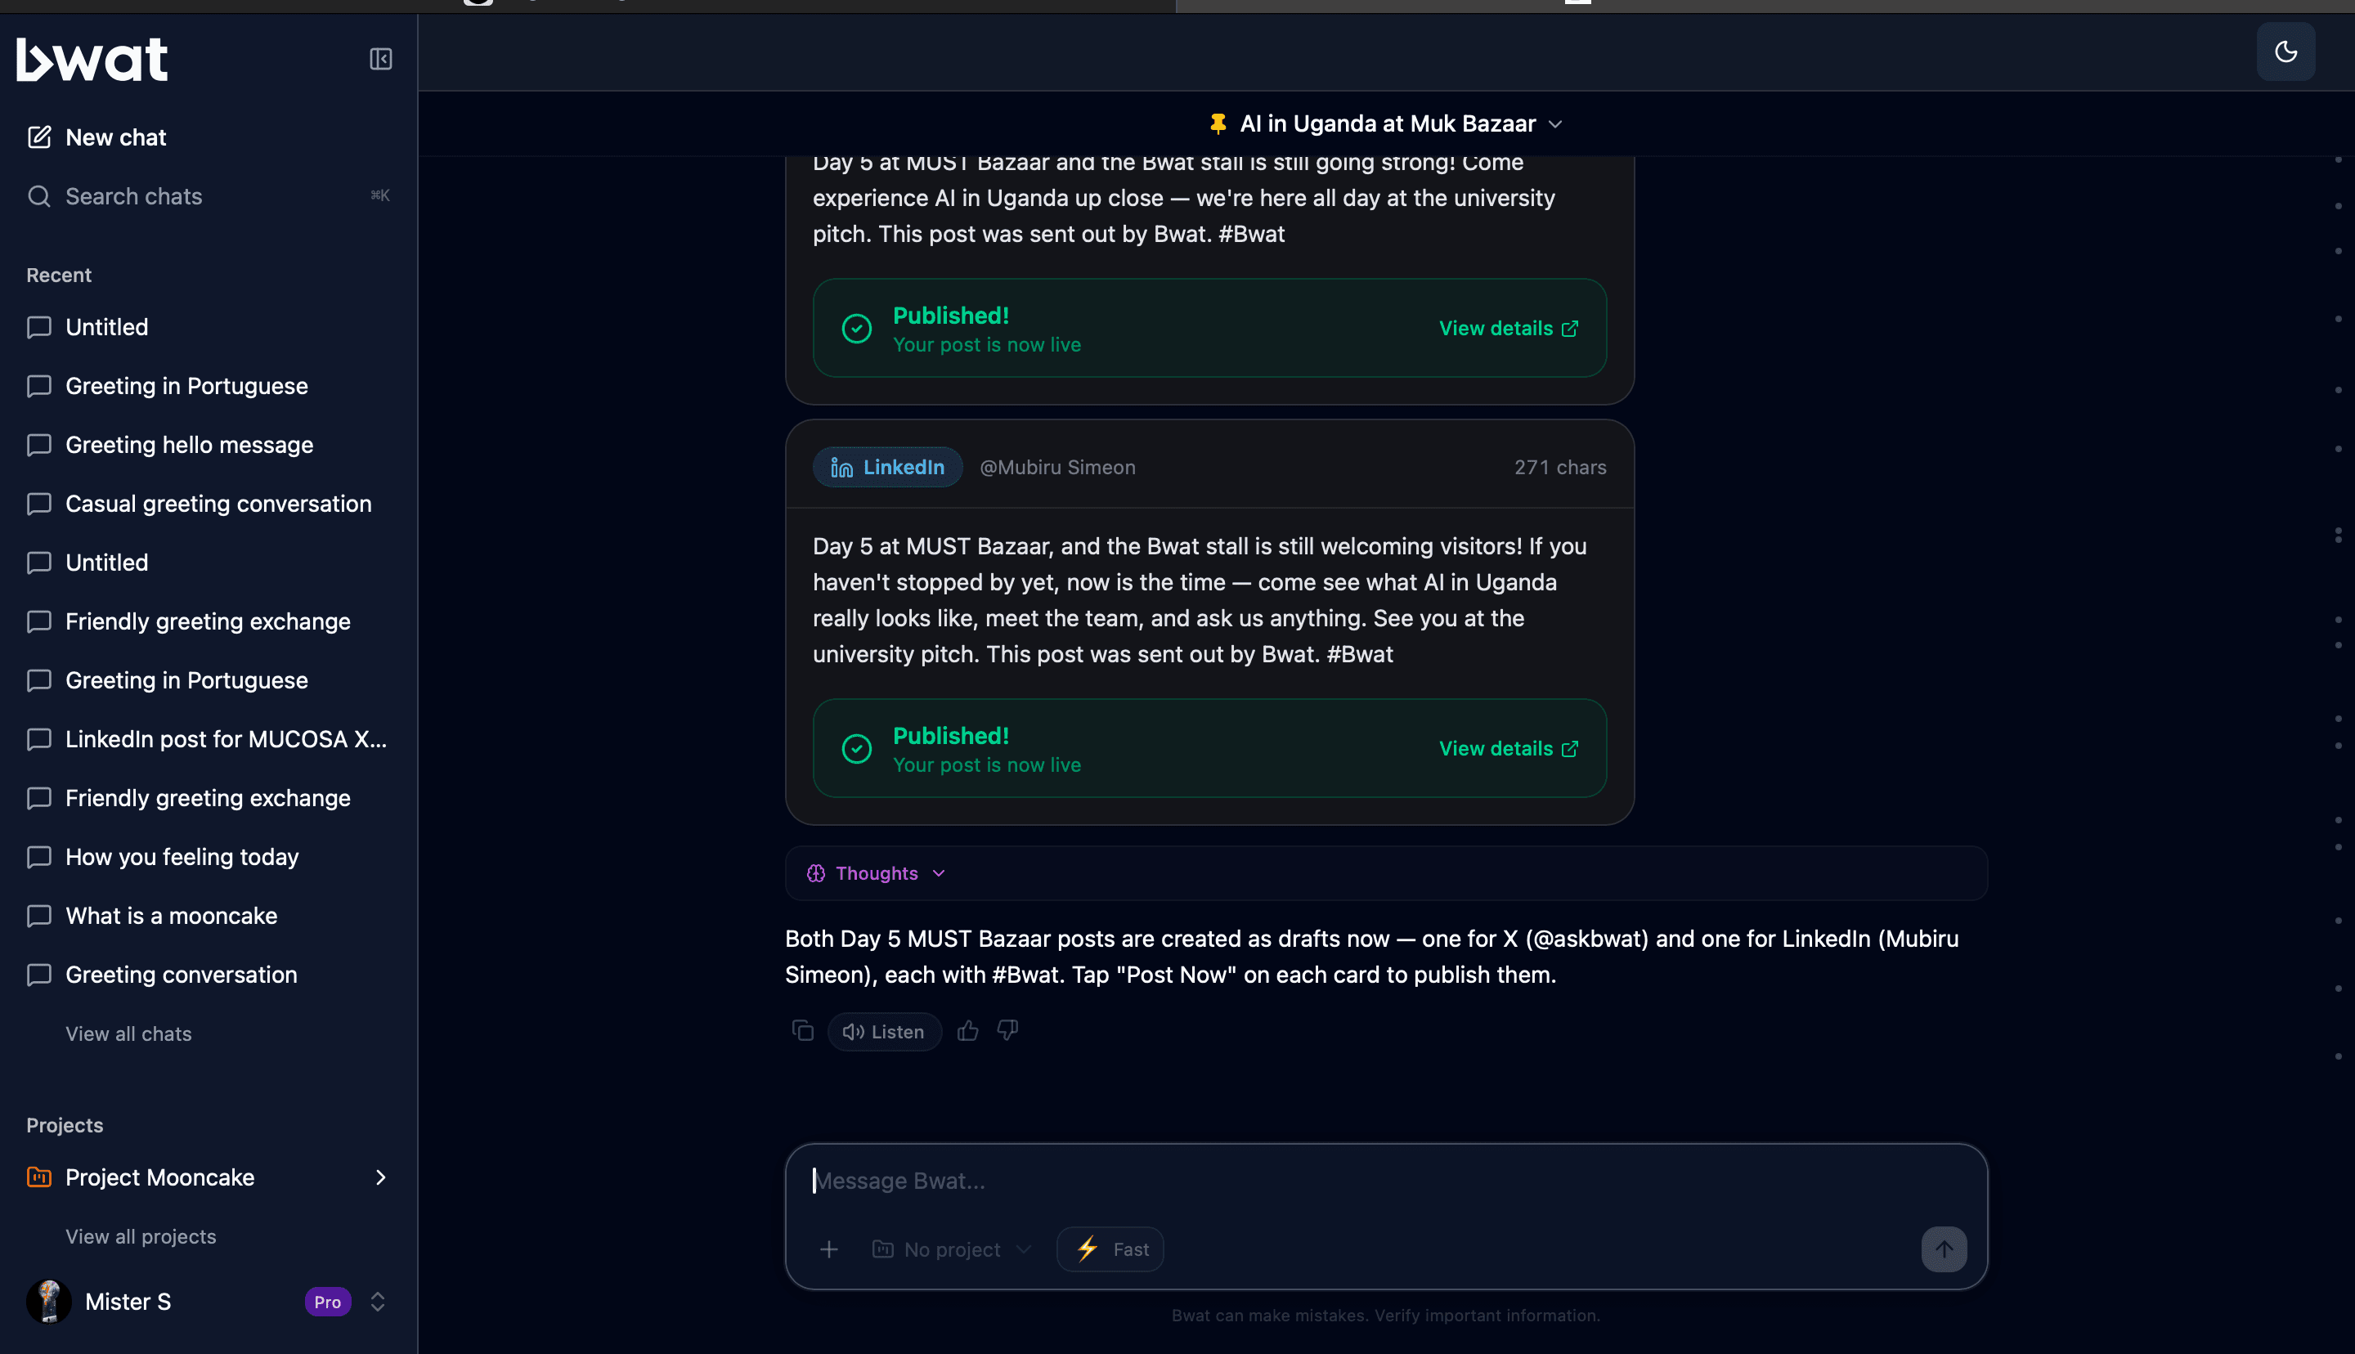The width and height of the screenshot is (2355, 1354).
Task: Click View all chats link
Action: tap(128, 1034)
